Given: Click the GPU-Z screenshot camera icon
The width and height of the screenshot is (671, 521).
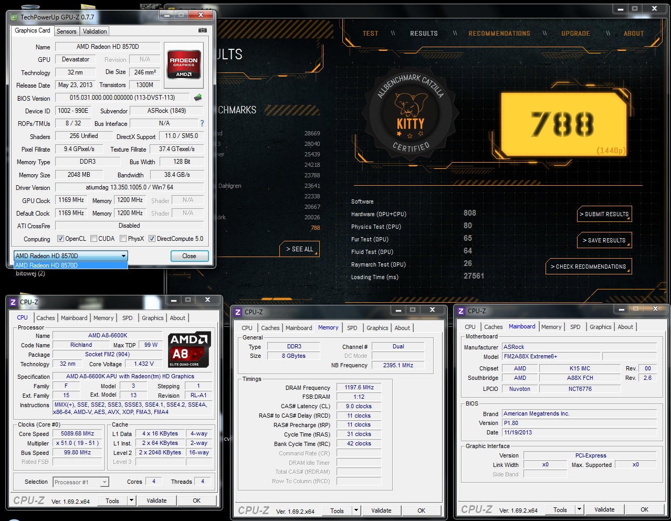Looking at the screenshot, I should (202, 30).
